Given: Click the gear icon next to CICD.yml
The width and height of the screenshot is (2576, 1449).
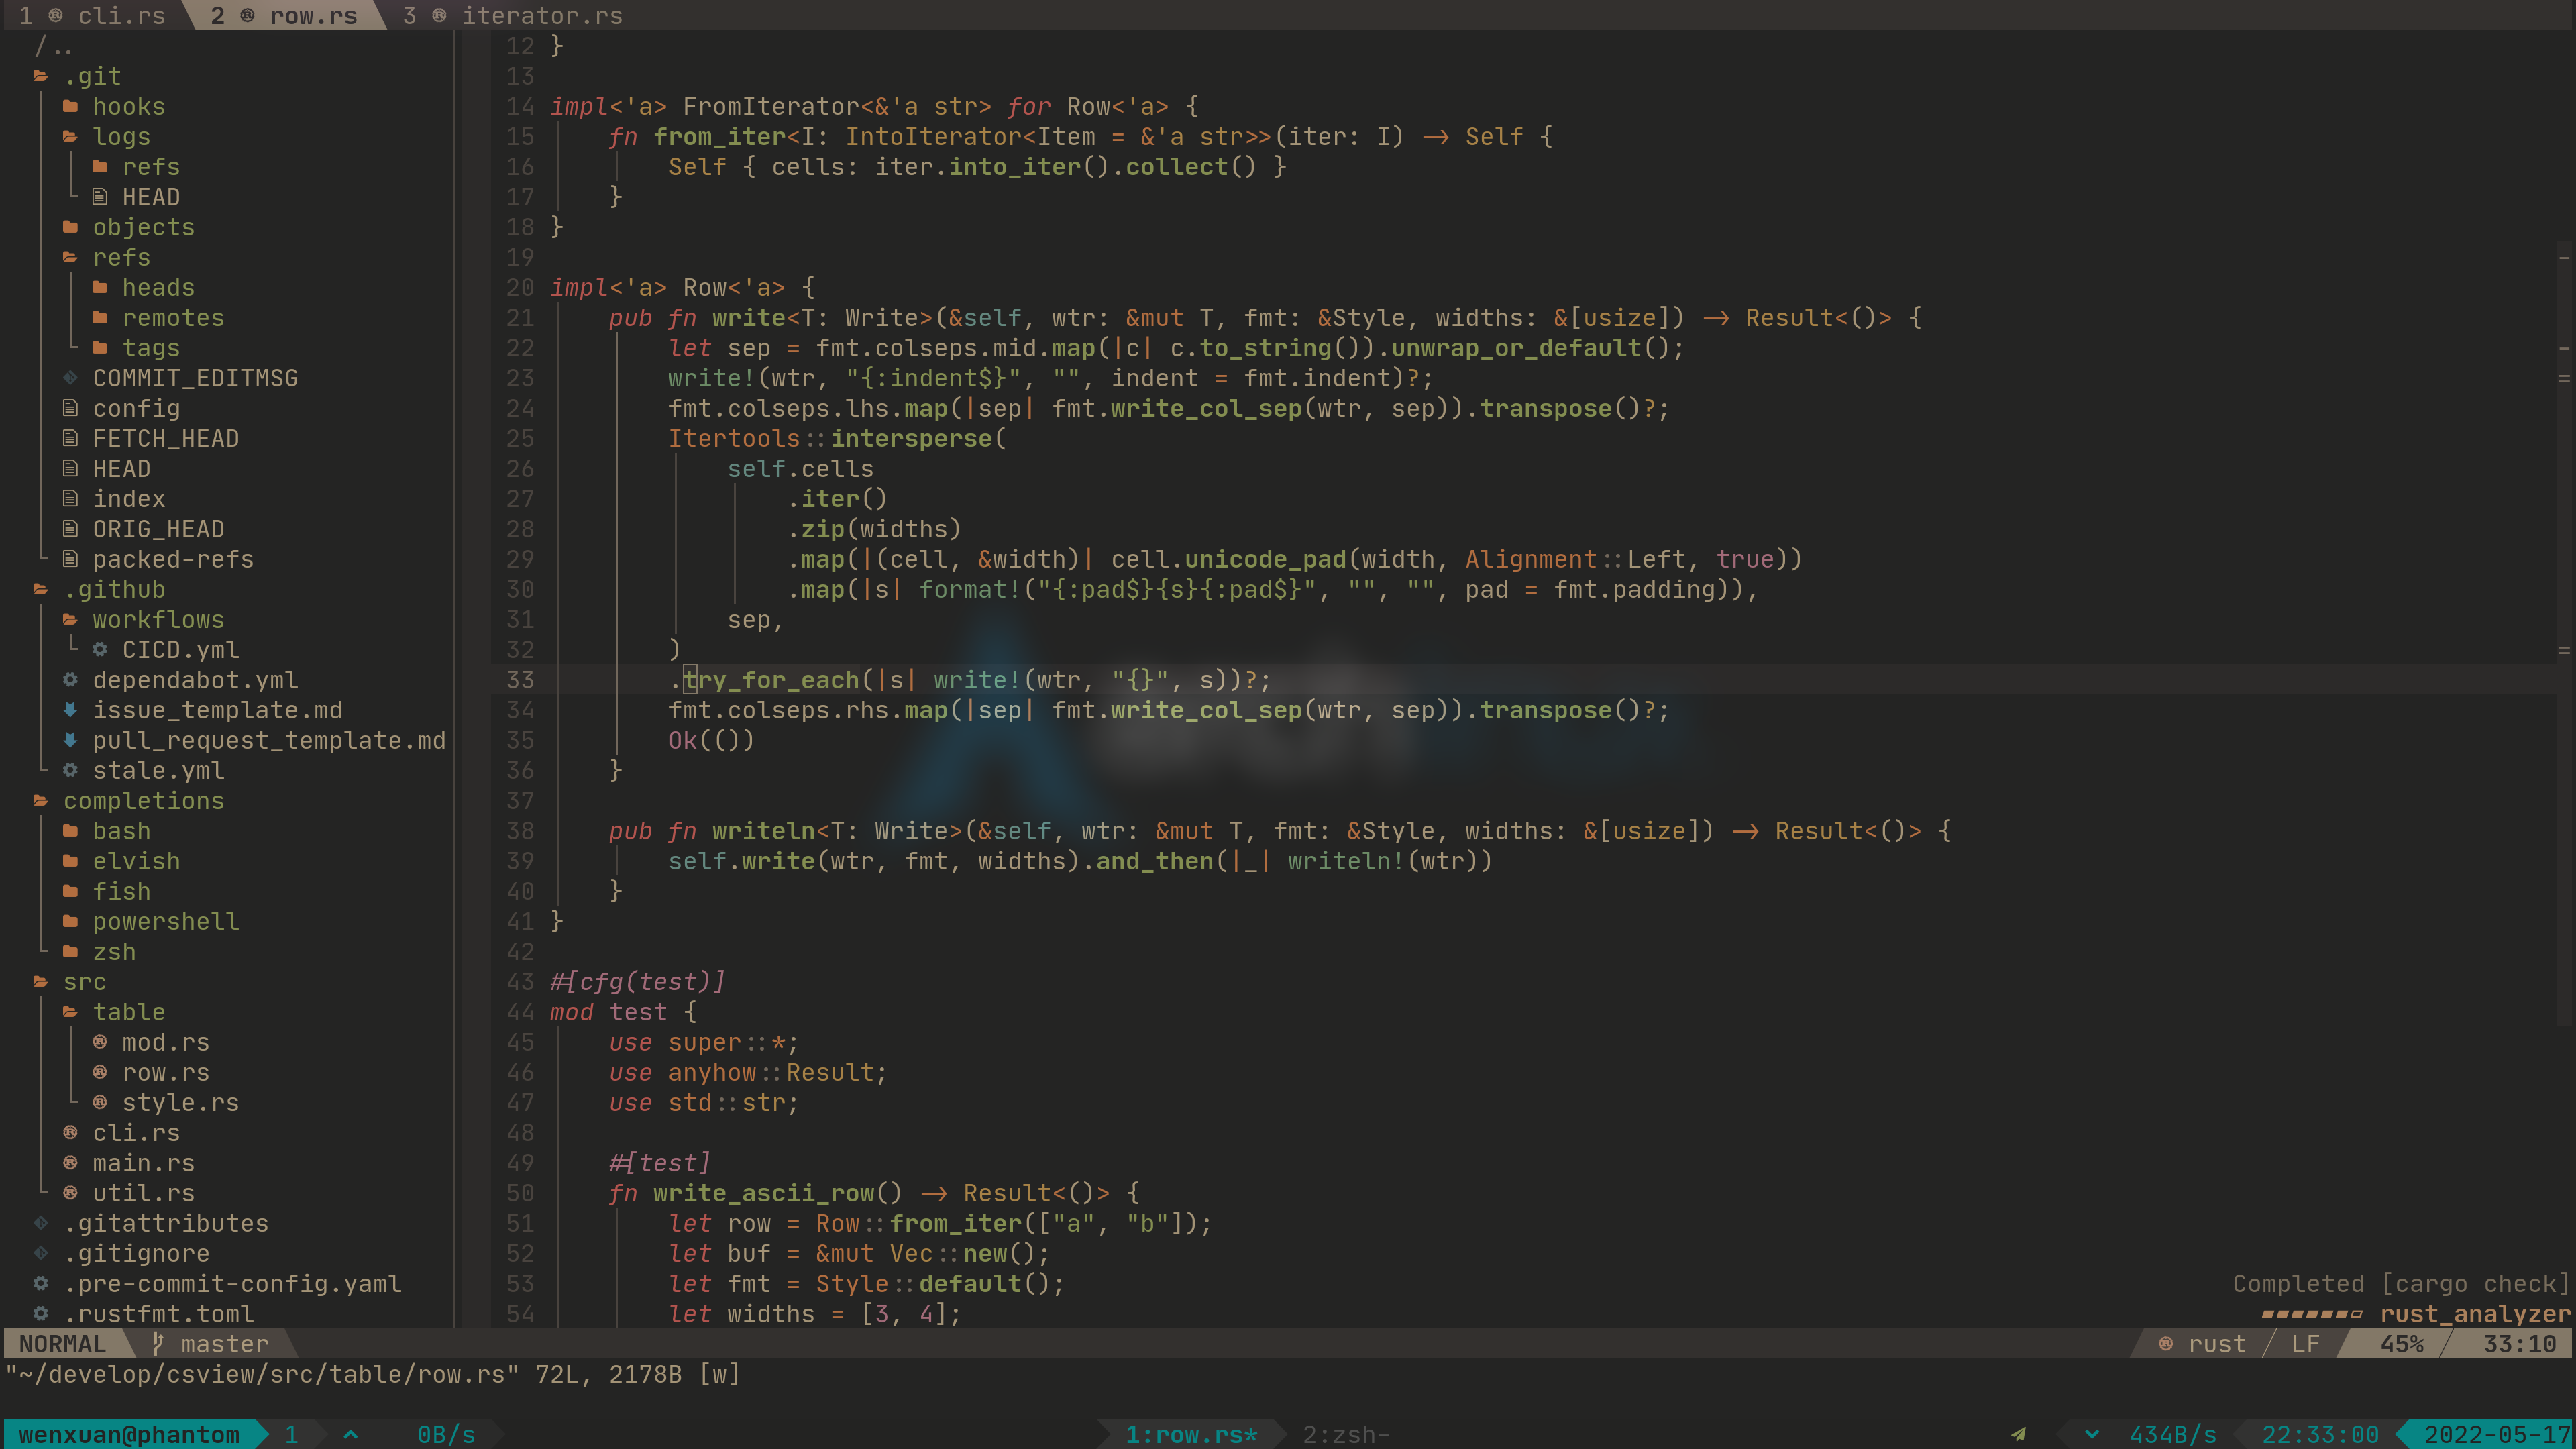Looking at the screenshot, I should pos(100,650).
